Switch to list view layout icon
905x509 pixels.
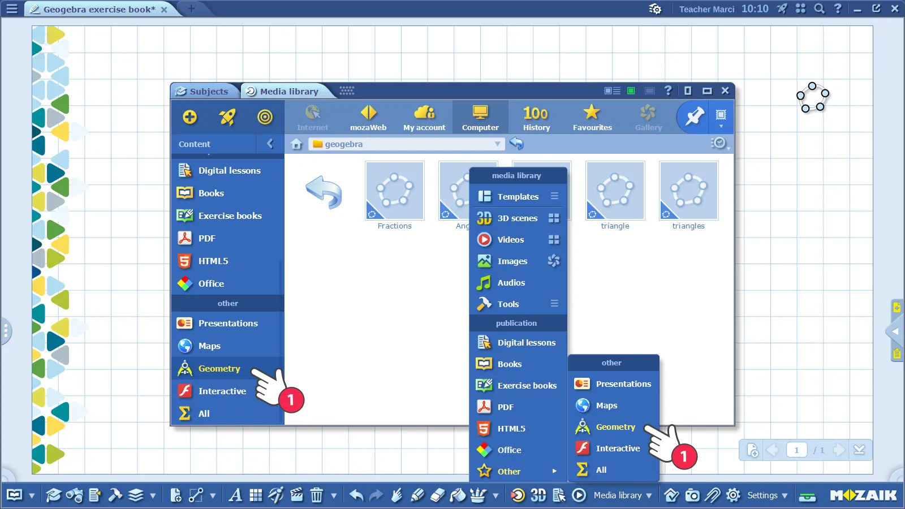pos(612,91)
